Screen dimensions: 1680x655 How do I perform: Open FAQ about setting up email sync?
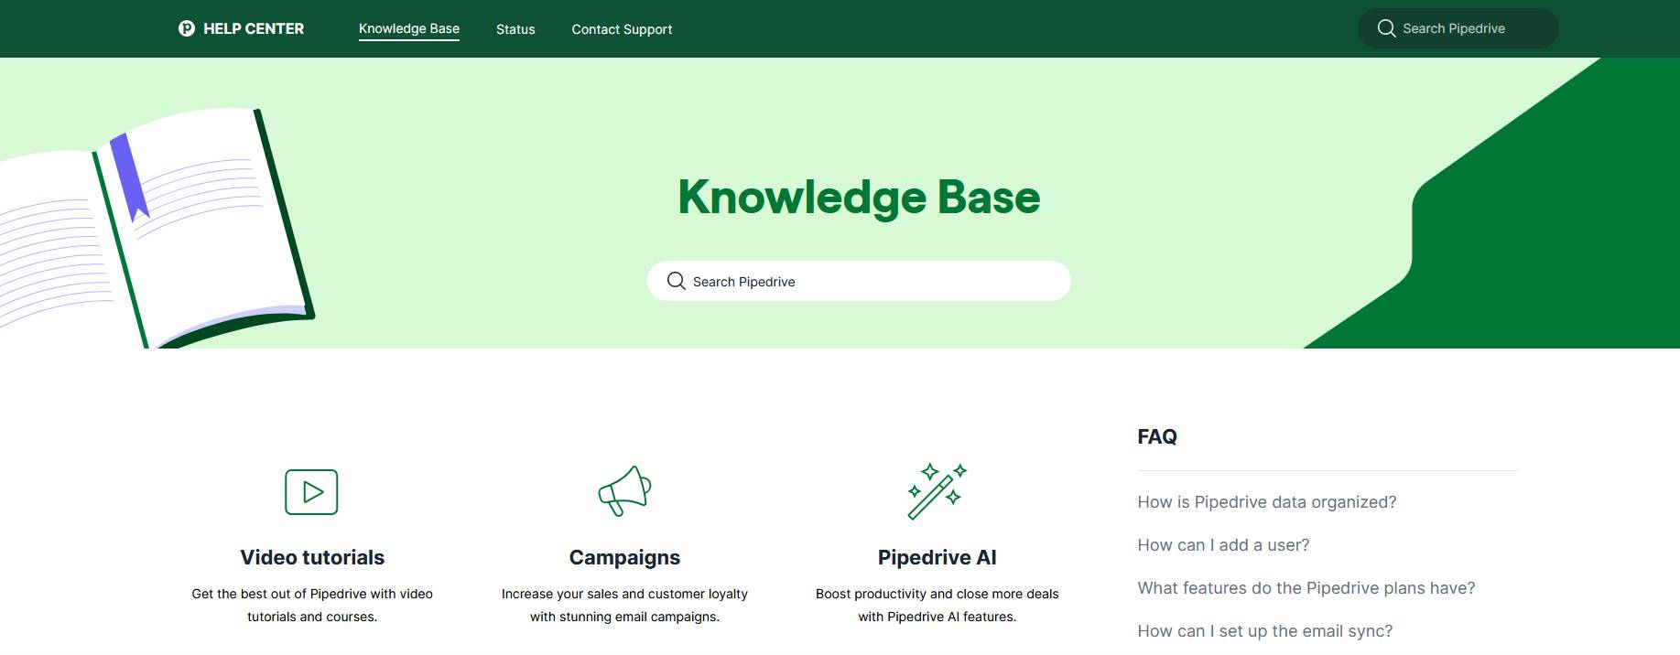click(1265, 631)
